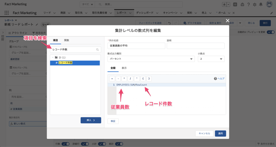Switch to the アウトライン tab
276x147 pixels.
click(18, 33)
